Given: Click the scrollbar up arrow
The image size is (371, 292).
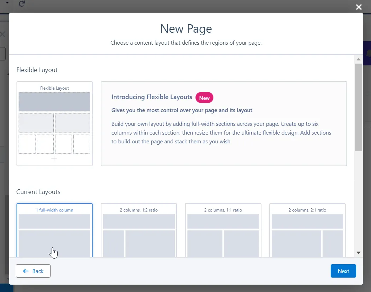Looking at the screenshot, I should 358,59.
